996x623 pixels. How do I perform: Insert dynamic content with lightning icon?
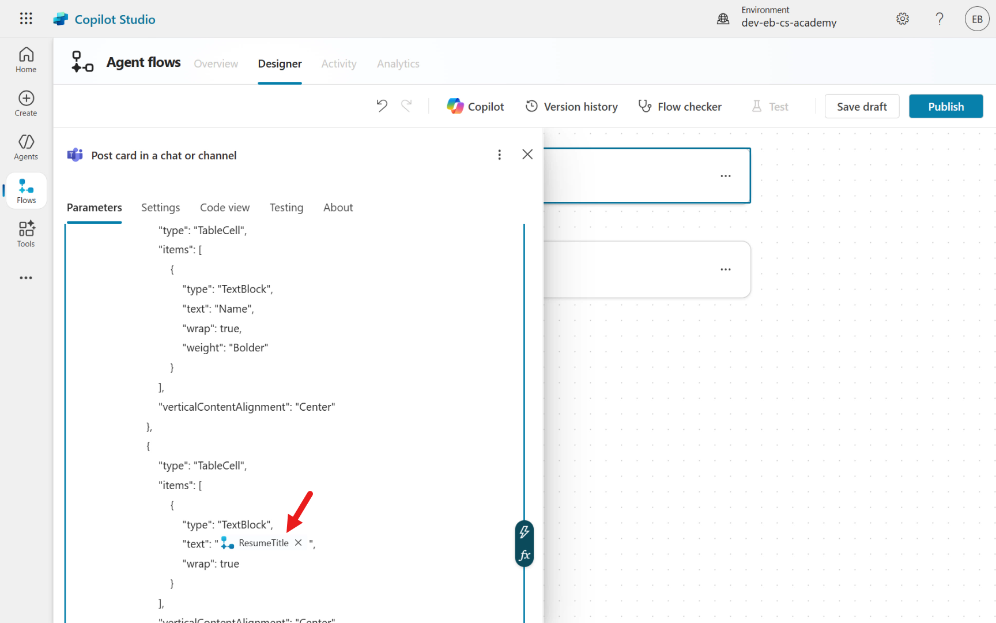point(524,532)
